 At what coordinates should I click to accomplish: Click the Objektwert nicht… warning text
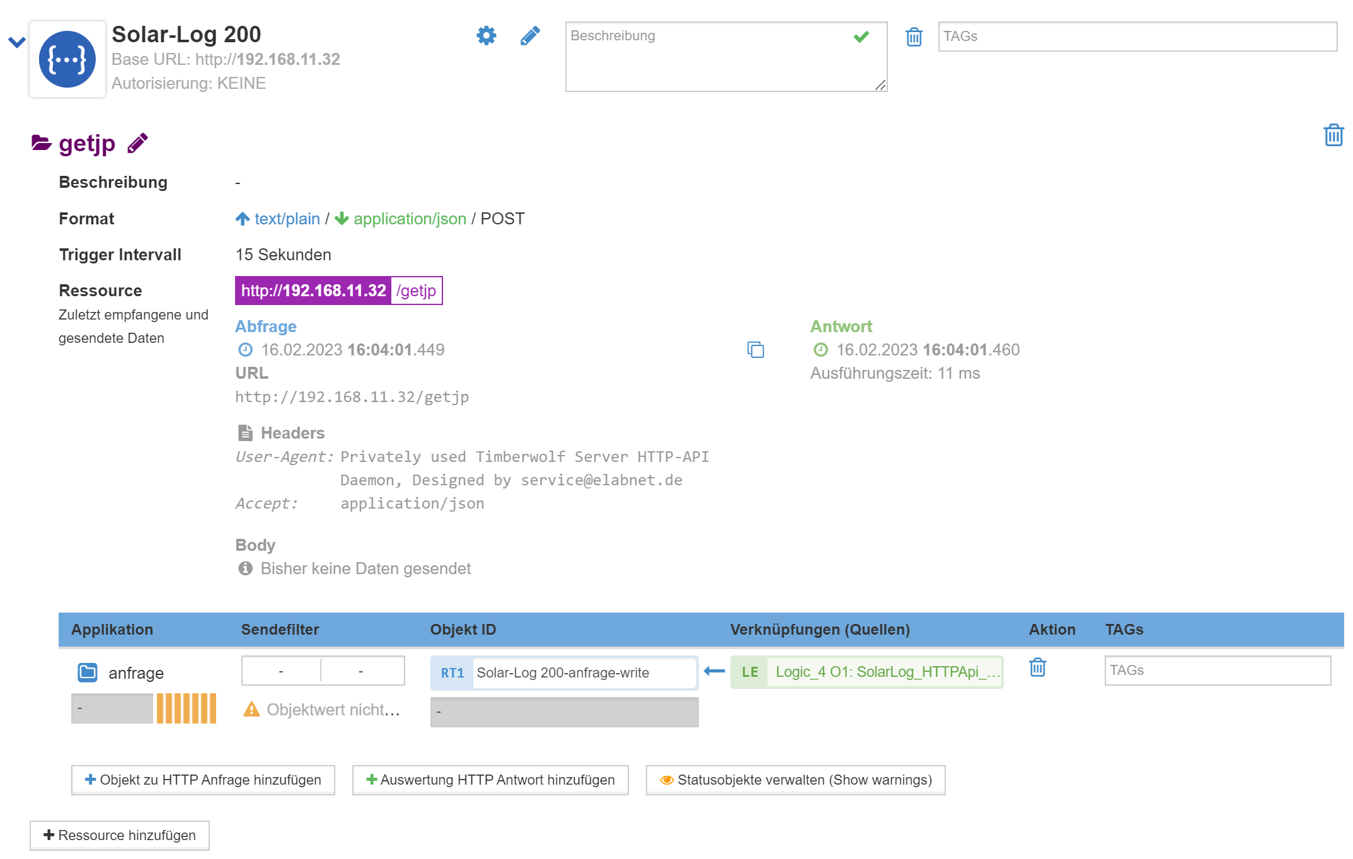pyautogui.click(x=333, y=710)
